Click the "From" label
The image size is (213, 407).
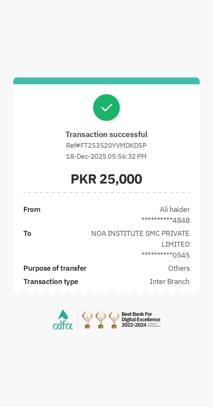(32, 210)
